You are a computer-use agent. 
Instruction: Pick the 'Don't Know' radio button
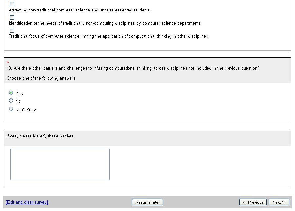point(11,109)
